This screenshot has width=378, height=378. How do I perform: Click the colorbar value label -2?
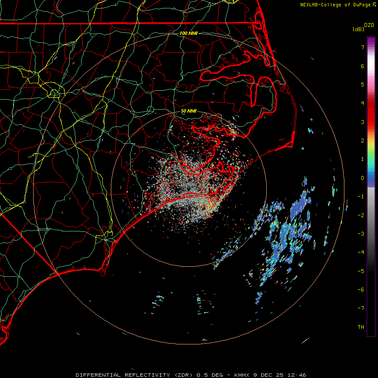click(361, 215)
